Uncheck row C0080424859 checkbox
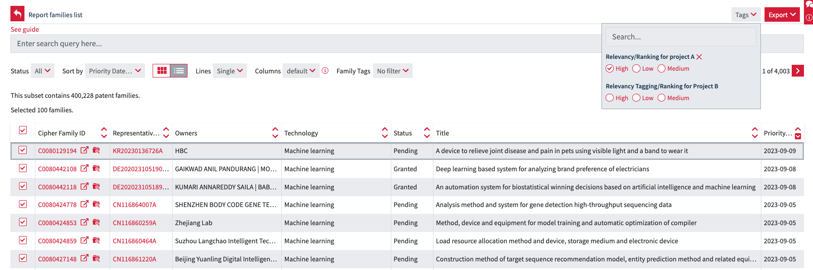This screenshot has width=813, height=270. (x=23, y=240)
